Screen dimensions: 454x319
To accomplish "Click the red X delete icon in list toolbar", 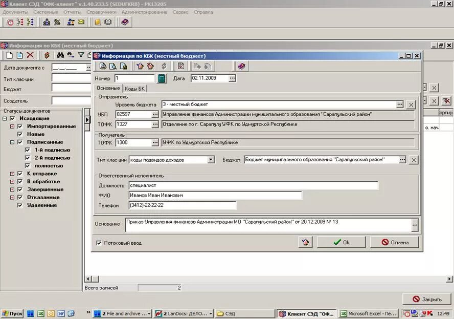I will pos(30,55).
